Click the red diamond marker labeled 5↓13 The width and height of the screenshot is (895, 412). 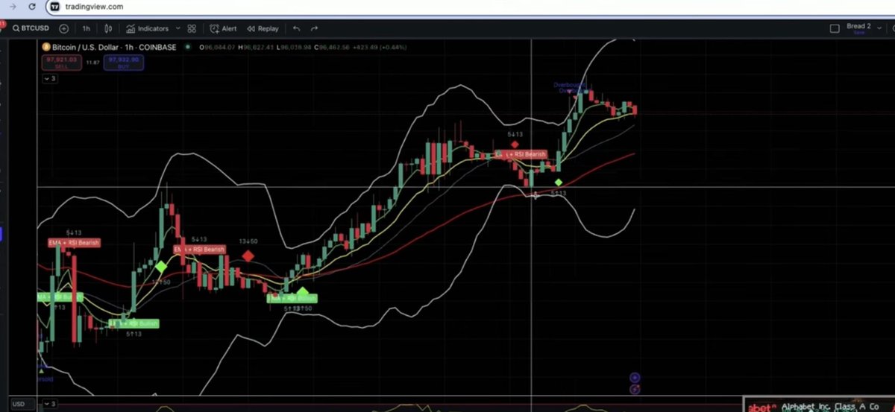pyautogui.click(x=515, y=145)
